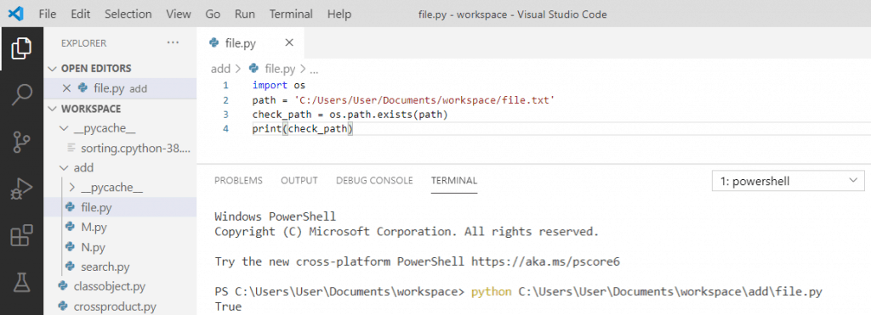Image resolution: width=871 pixels, height=315 pixels.
Task: Open the Help menu
Action: [339, 14]
